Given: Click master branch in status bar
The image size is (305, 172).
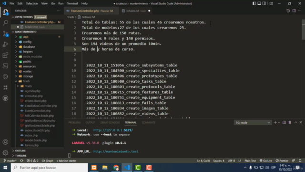Looking at the screenshot, I should [10, 161].
